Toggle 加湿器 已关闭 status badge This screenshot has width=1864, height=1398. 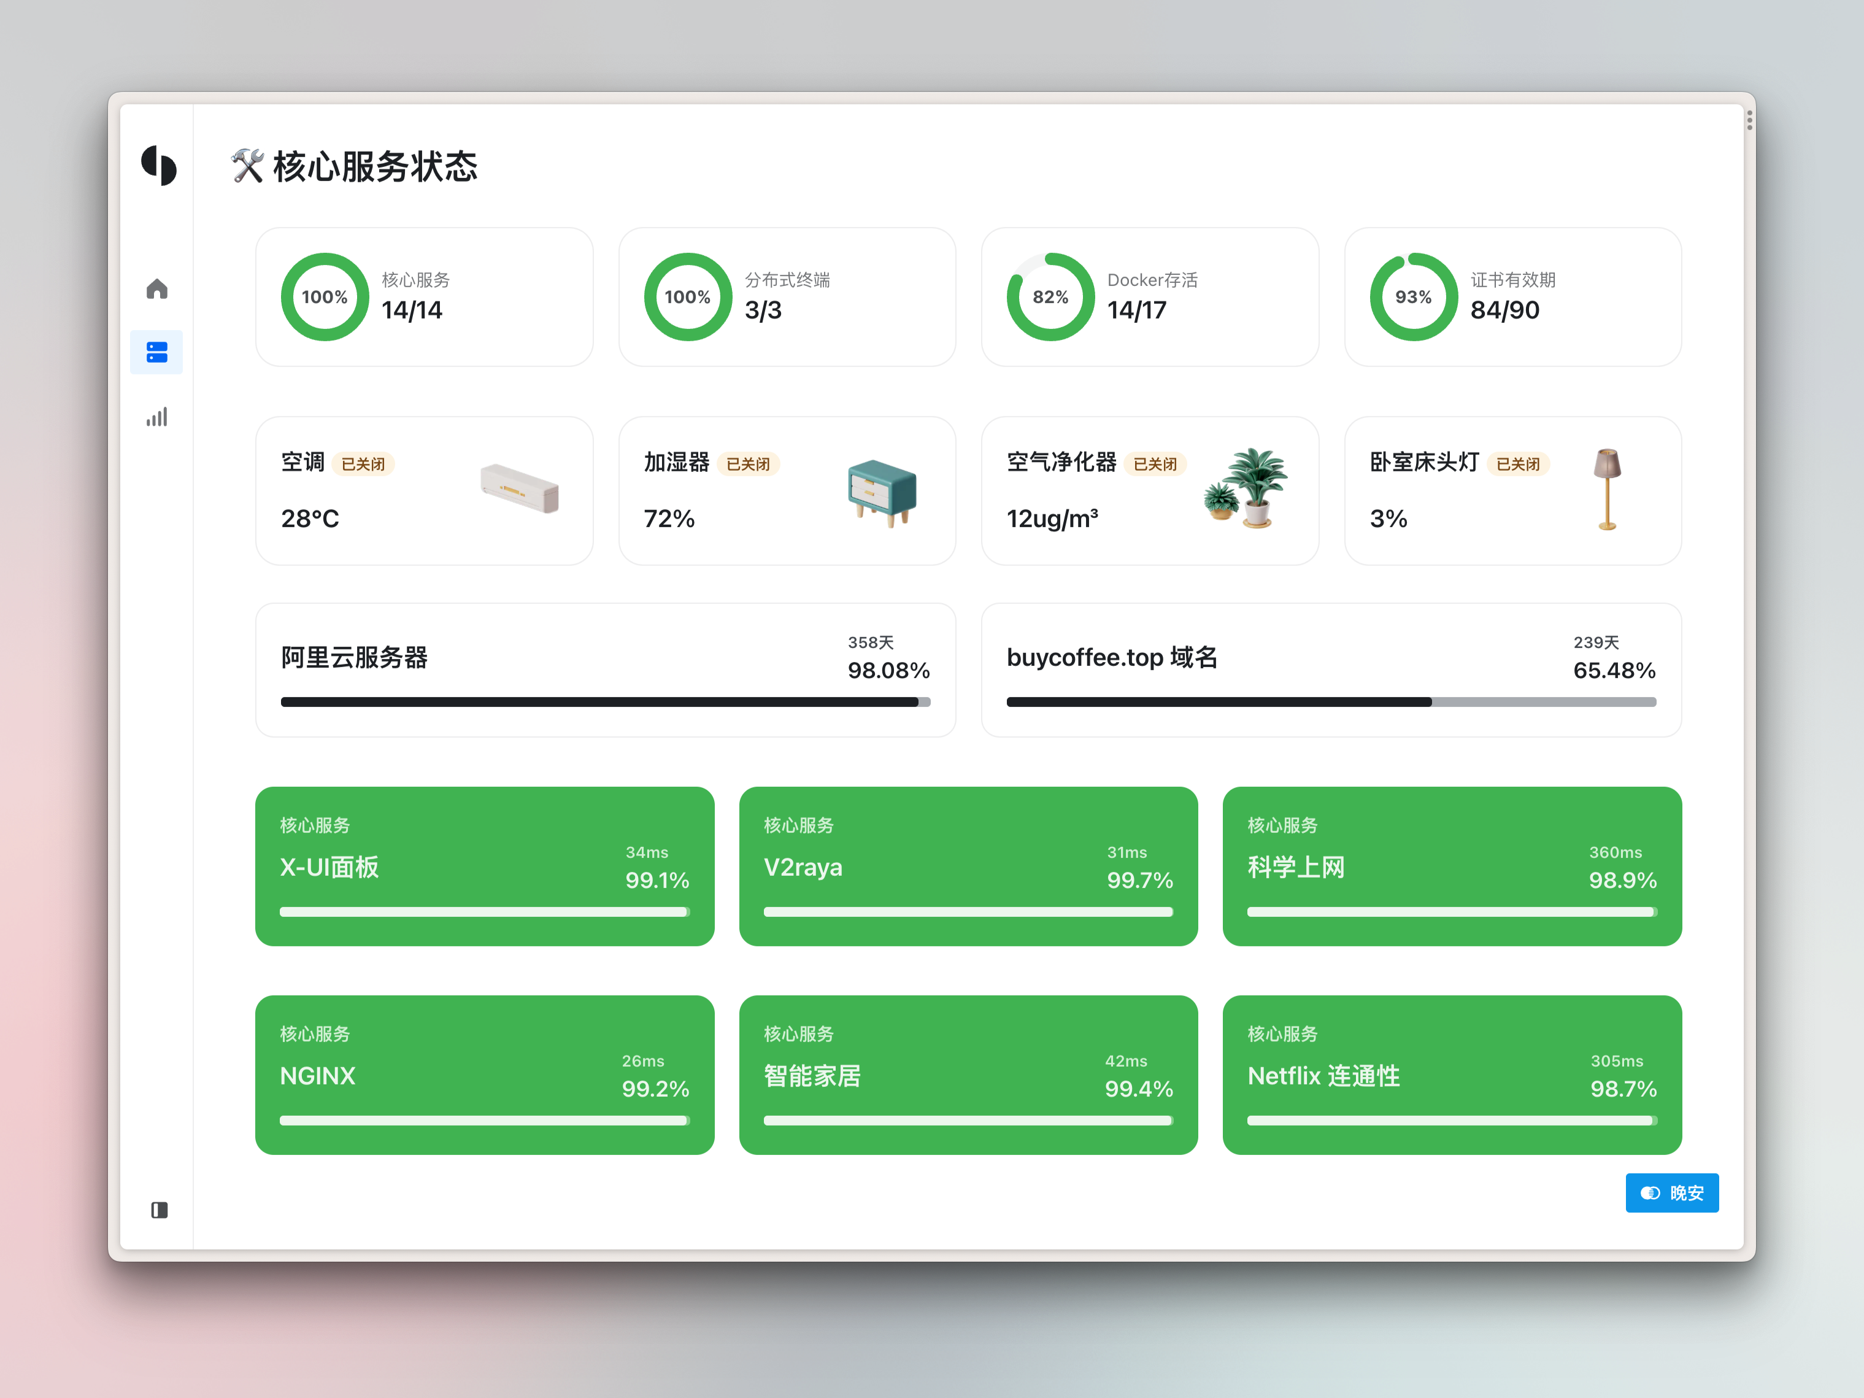click(747, 465)
